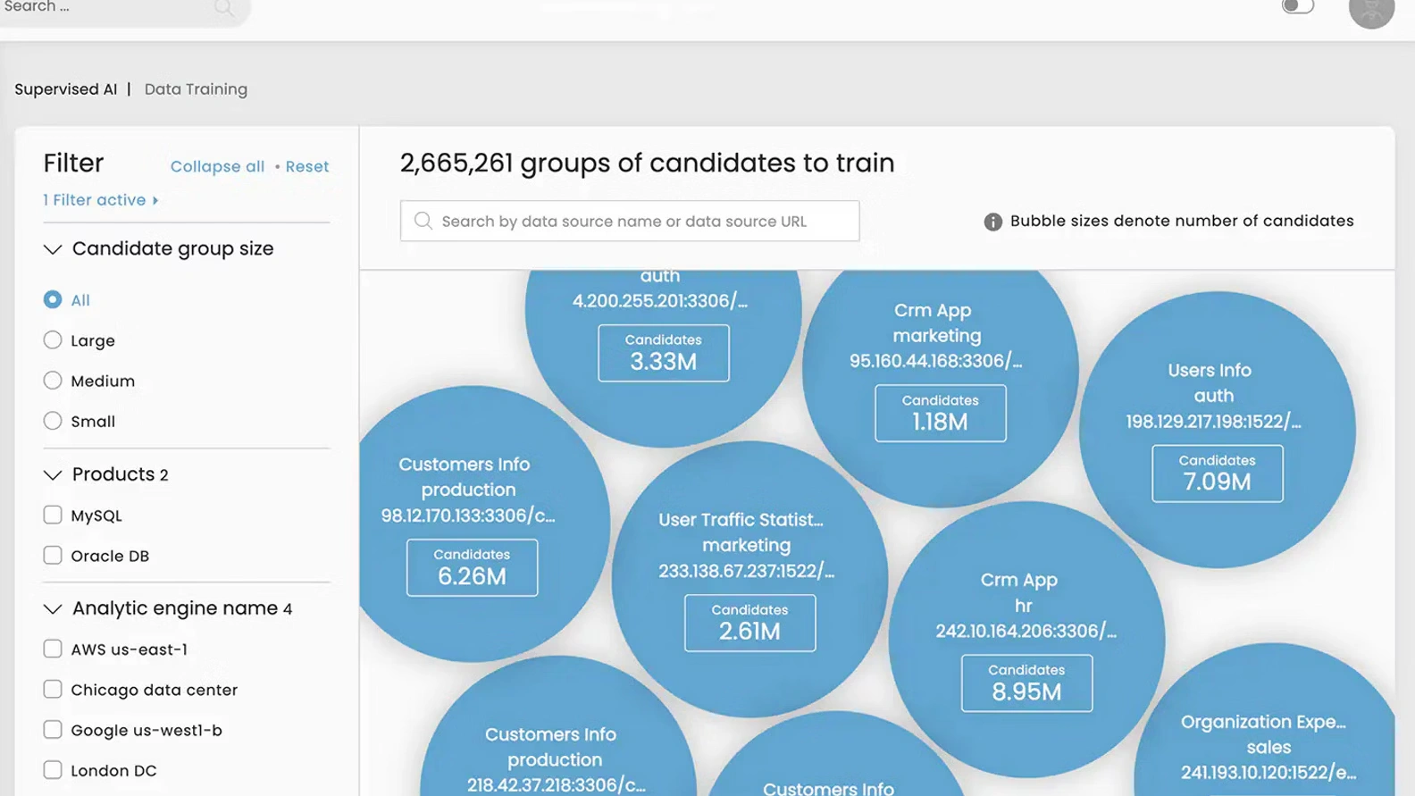The image size is (1415, 796).
Task: Reset all filters
Action: coord(306,167)
